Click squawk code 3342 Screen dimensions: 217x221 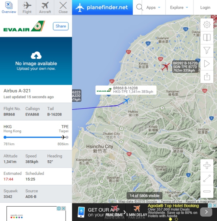[8, 196]
